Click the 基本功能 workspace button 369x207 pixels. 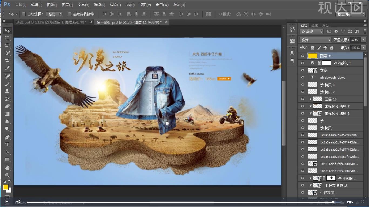point(350,15)
